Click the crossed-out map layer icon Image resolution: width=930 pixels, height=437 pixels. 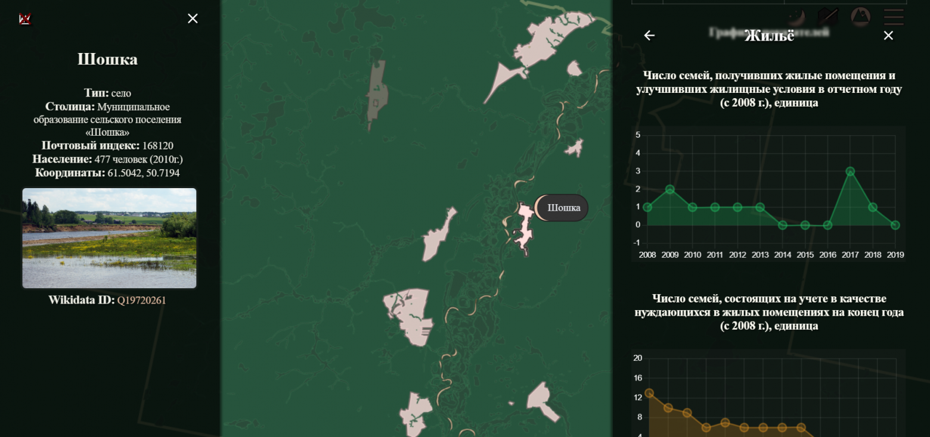tap(828, 17)
